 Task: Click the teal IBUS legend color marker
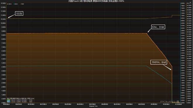click(x=14, y=4)
